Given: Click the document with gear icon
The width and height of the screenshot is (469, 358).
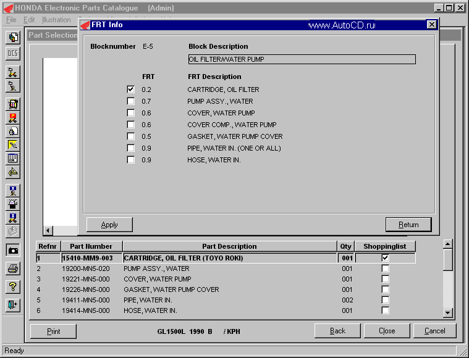Looking at the screenshot, I should [x=13, y=131].
